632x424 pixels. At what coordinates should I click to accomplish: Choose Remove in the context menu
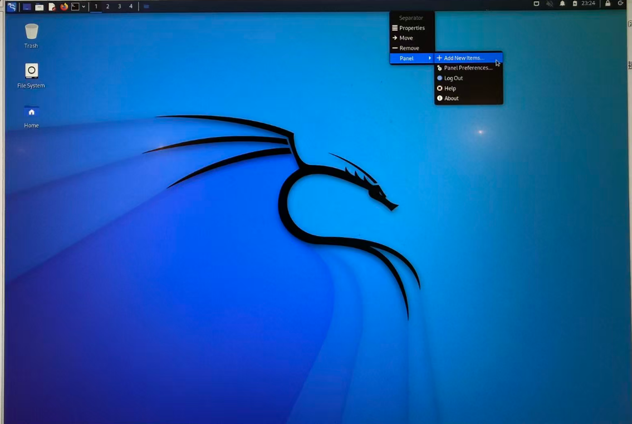pyautogui.click(x=412, y=48)
